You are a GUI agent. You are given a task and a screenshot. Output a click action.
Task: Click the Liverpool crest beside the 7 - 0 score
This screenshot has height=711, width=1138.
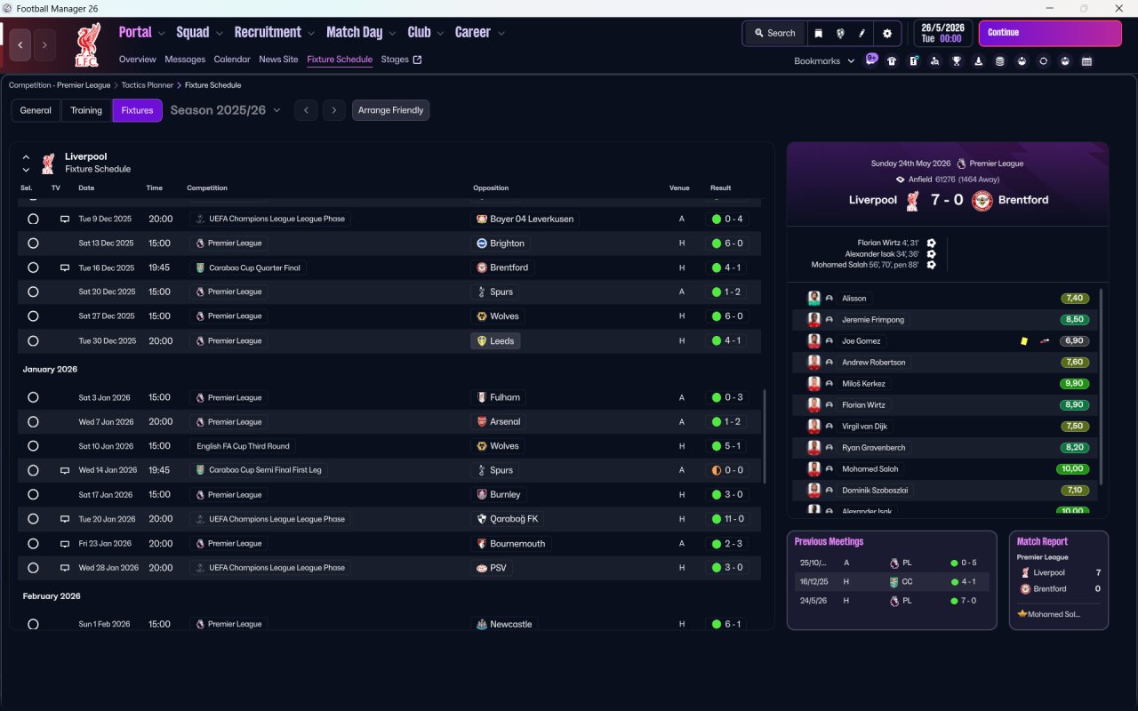click(x=912, y=200)
